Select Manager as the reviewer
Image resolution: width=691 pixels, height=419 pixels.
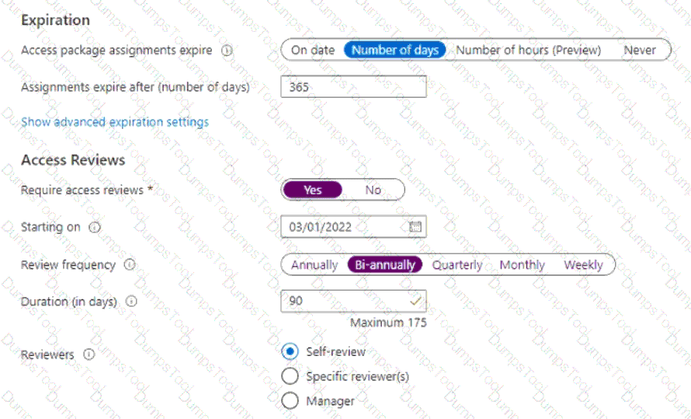(290, 401)
